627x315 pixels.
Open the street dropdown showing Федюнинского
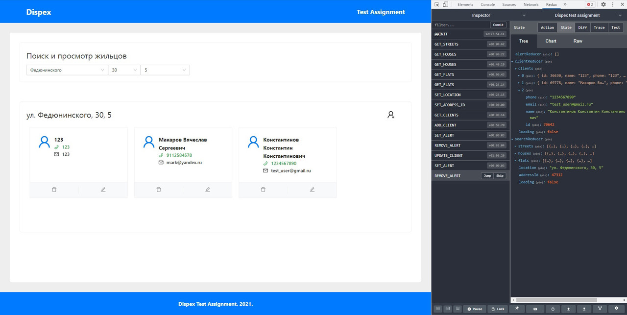67,70
